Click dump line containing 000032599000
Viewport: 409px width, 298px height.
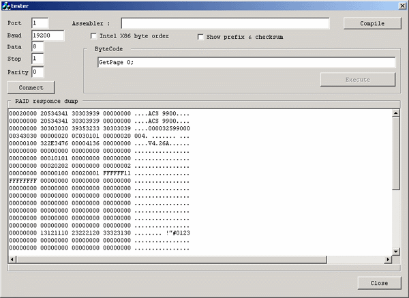(x=100, y=128)
